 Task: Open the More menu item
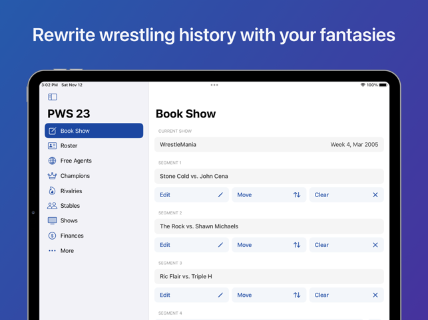[94, 250]
